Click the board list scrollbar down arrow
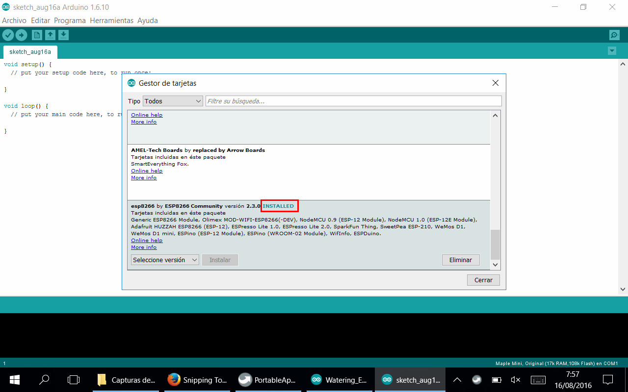628x392 pixels. click(x=495, y=265)
